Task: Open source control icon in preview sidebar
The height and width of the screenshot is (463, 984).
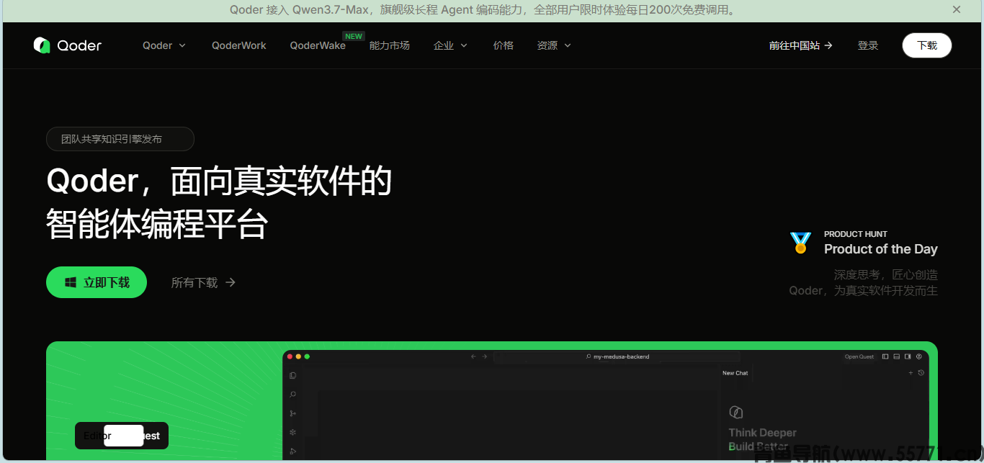Action: coord(292,413)
